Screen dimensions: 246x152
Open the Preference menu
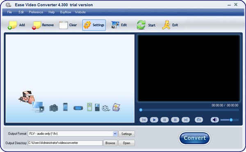[x=36, y=12]
